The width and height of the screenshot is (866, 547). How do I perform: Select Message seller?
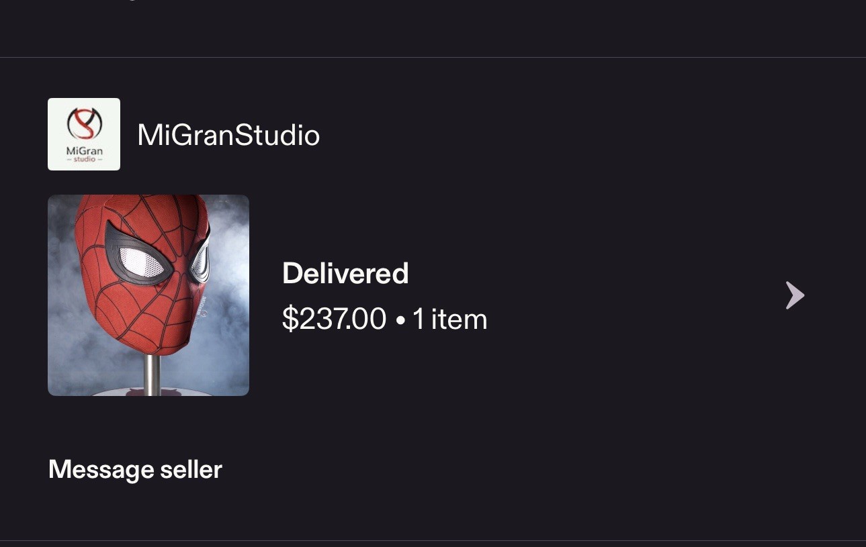(135, 469)
